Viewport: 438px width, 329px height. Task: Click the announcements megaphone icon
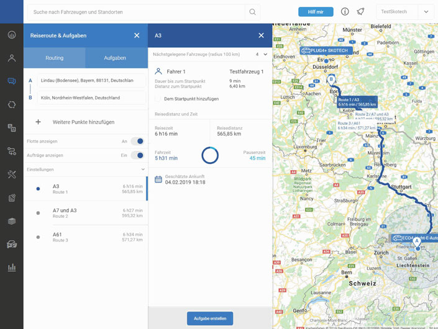(360, 12)
